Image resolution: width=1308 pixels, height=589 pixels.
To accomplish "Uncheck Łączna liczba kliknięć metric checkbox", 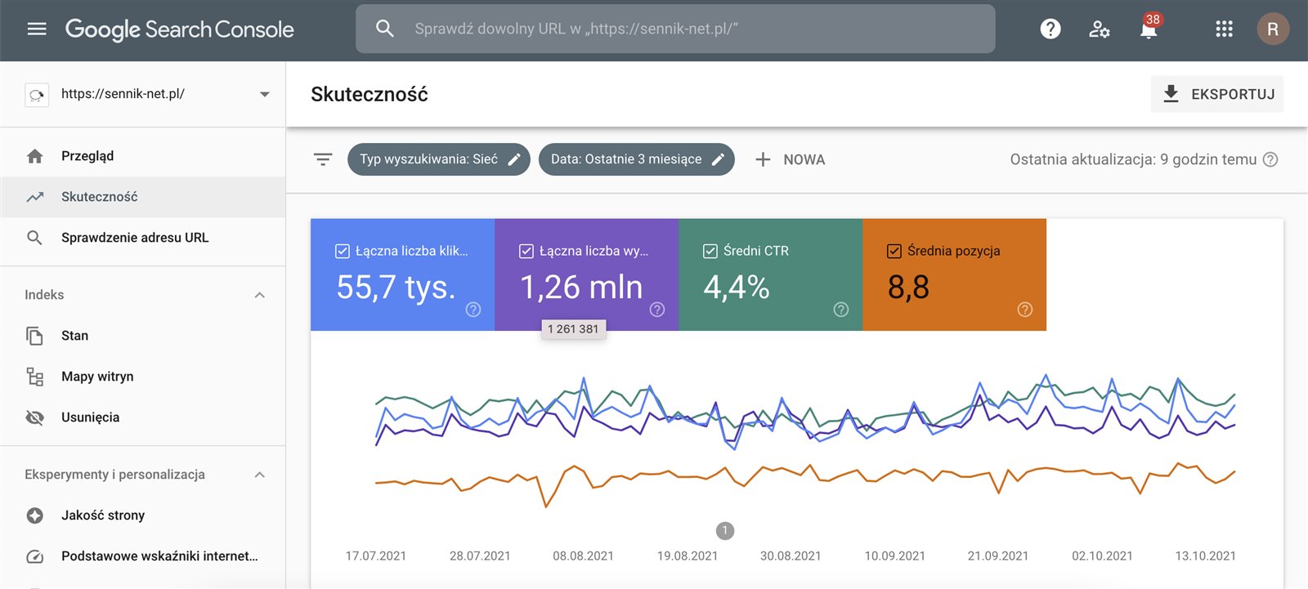I will [x=343, y=251].
